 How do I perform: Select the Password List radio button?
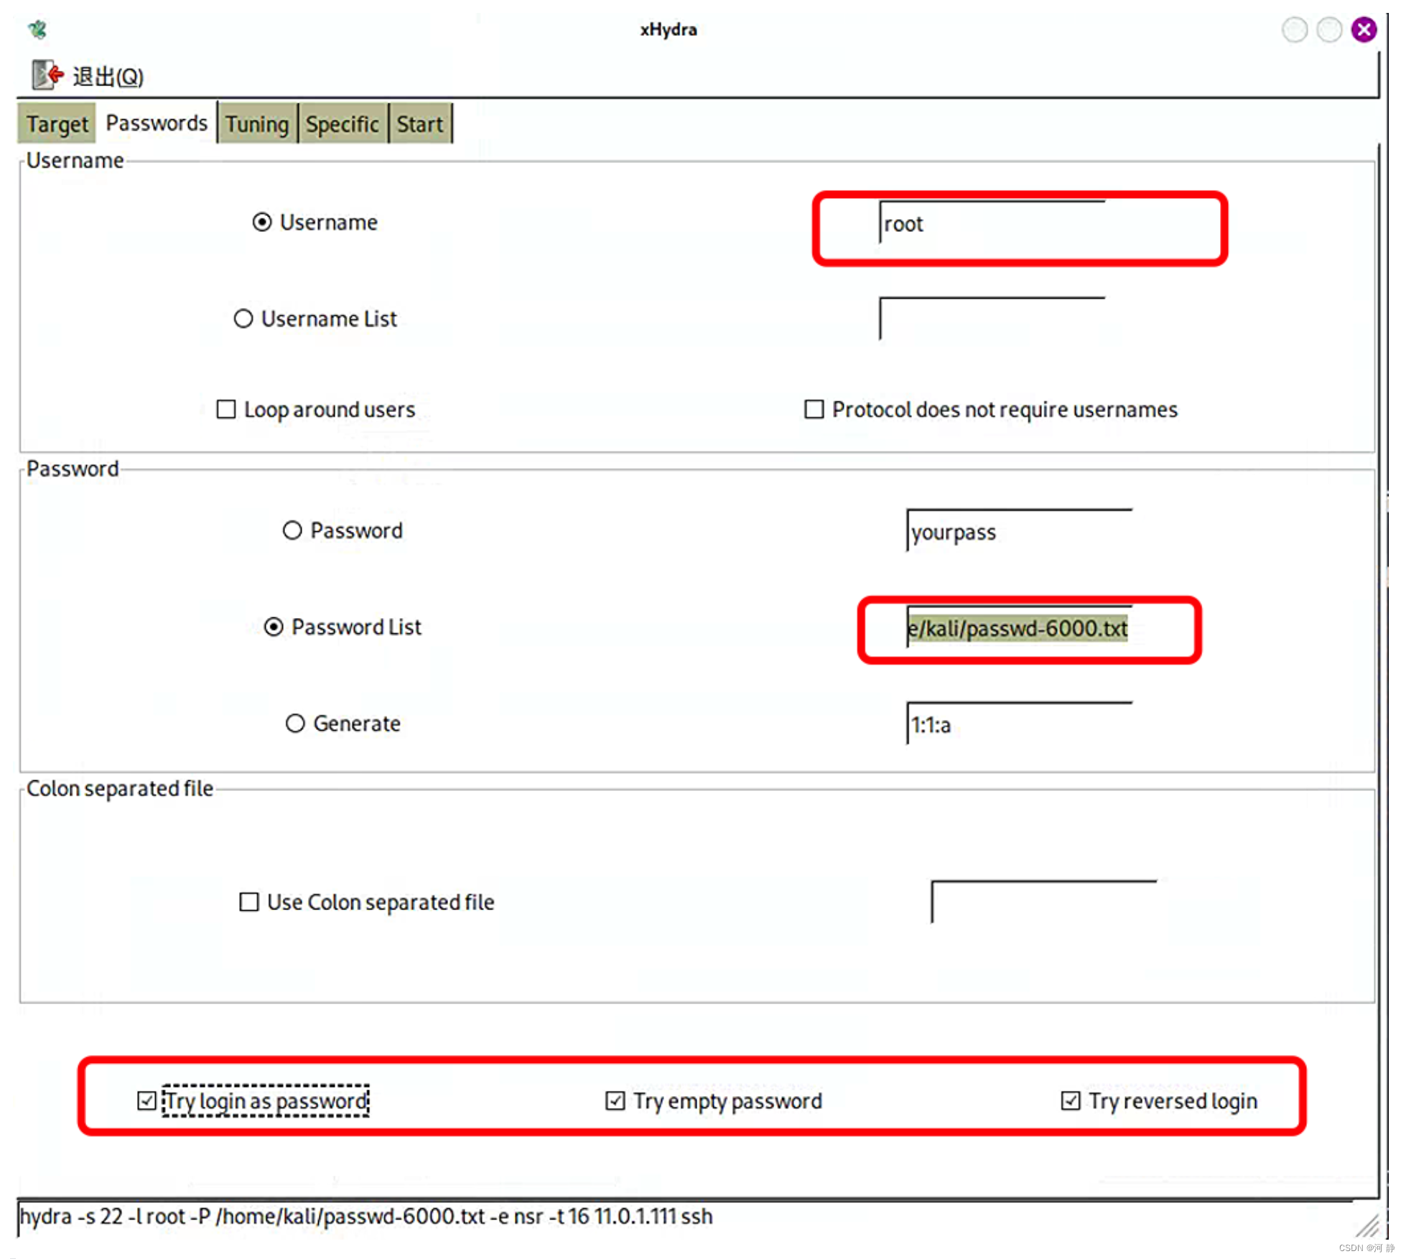click(x=274, y=627)
